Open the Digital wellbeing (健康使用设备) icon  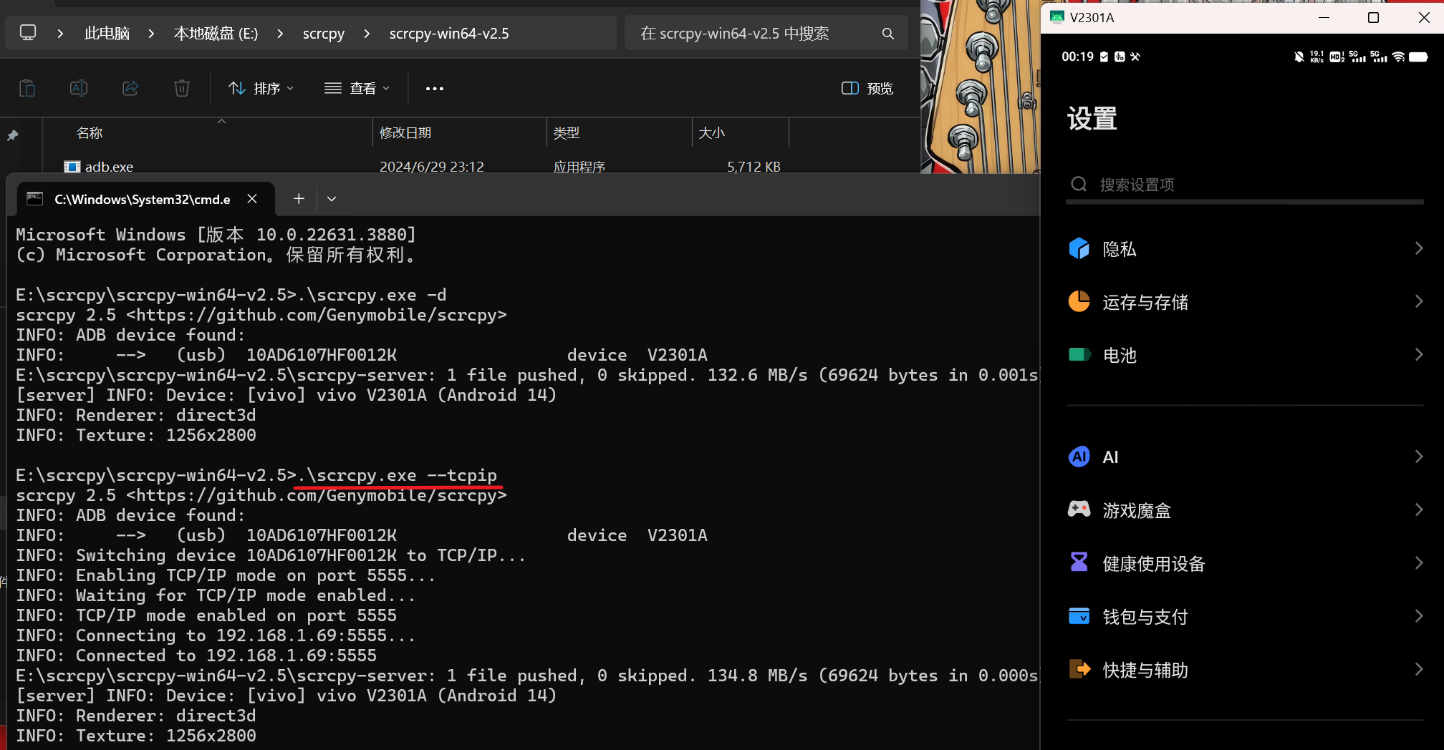1079,562
